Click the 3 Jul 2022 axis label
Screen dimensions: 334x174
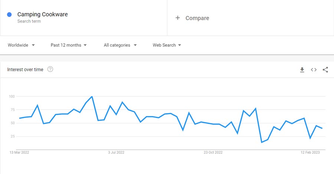pos(116,152)
